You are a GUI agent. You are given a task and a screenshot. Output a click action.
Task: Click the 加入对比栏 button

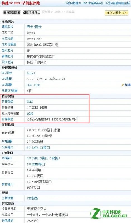pos(117,13)
